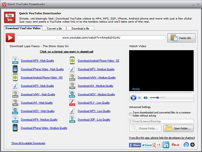202x152 pixels.
Task: Click the video seek progress bar
Action: coord(161,93)
